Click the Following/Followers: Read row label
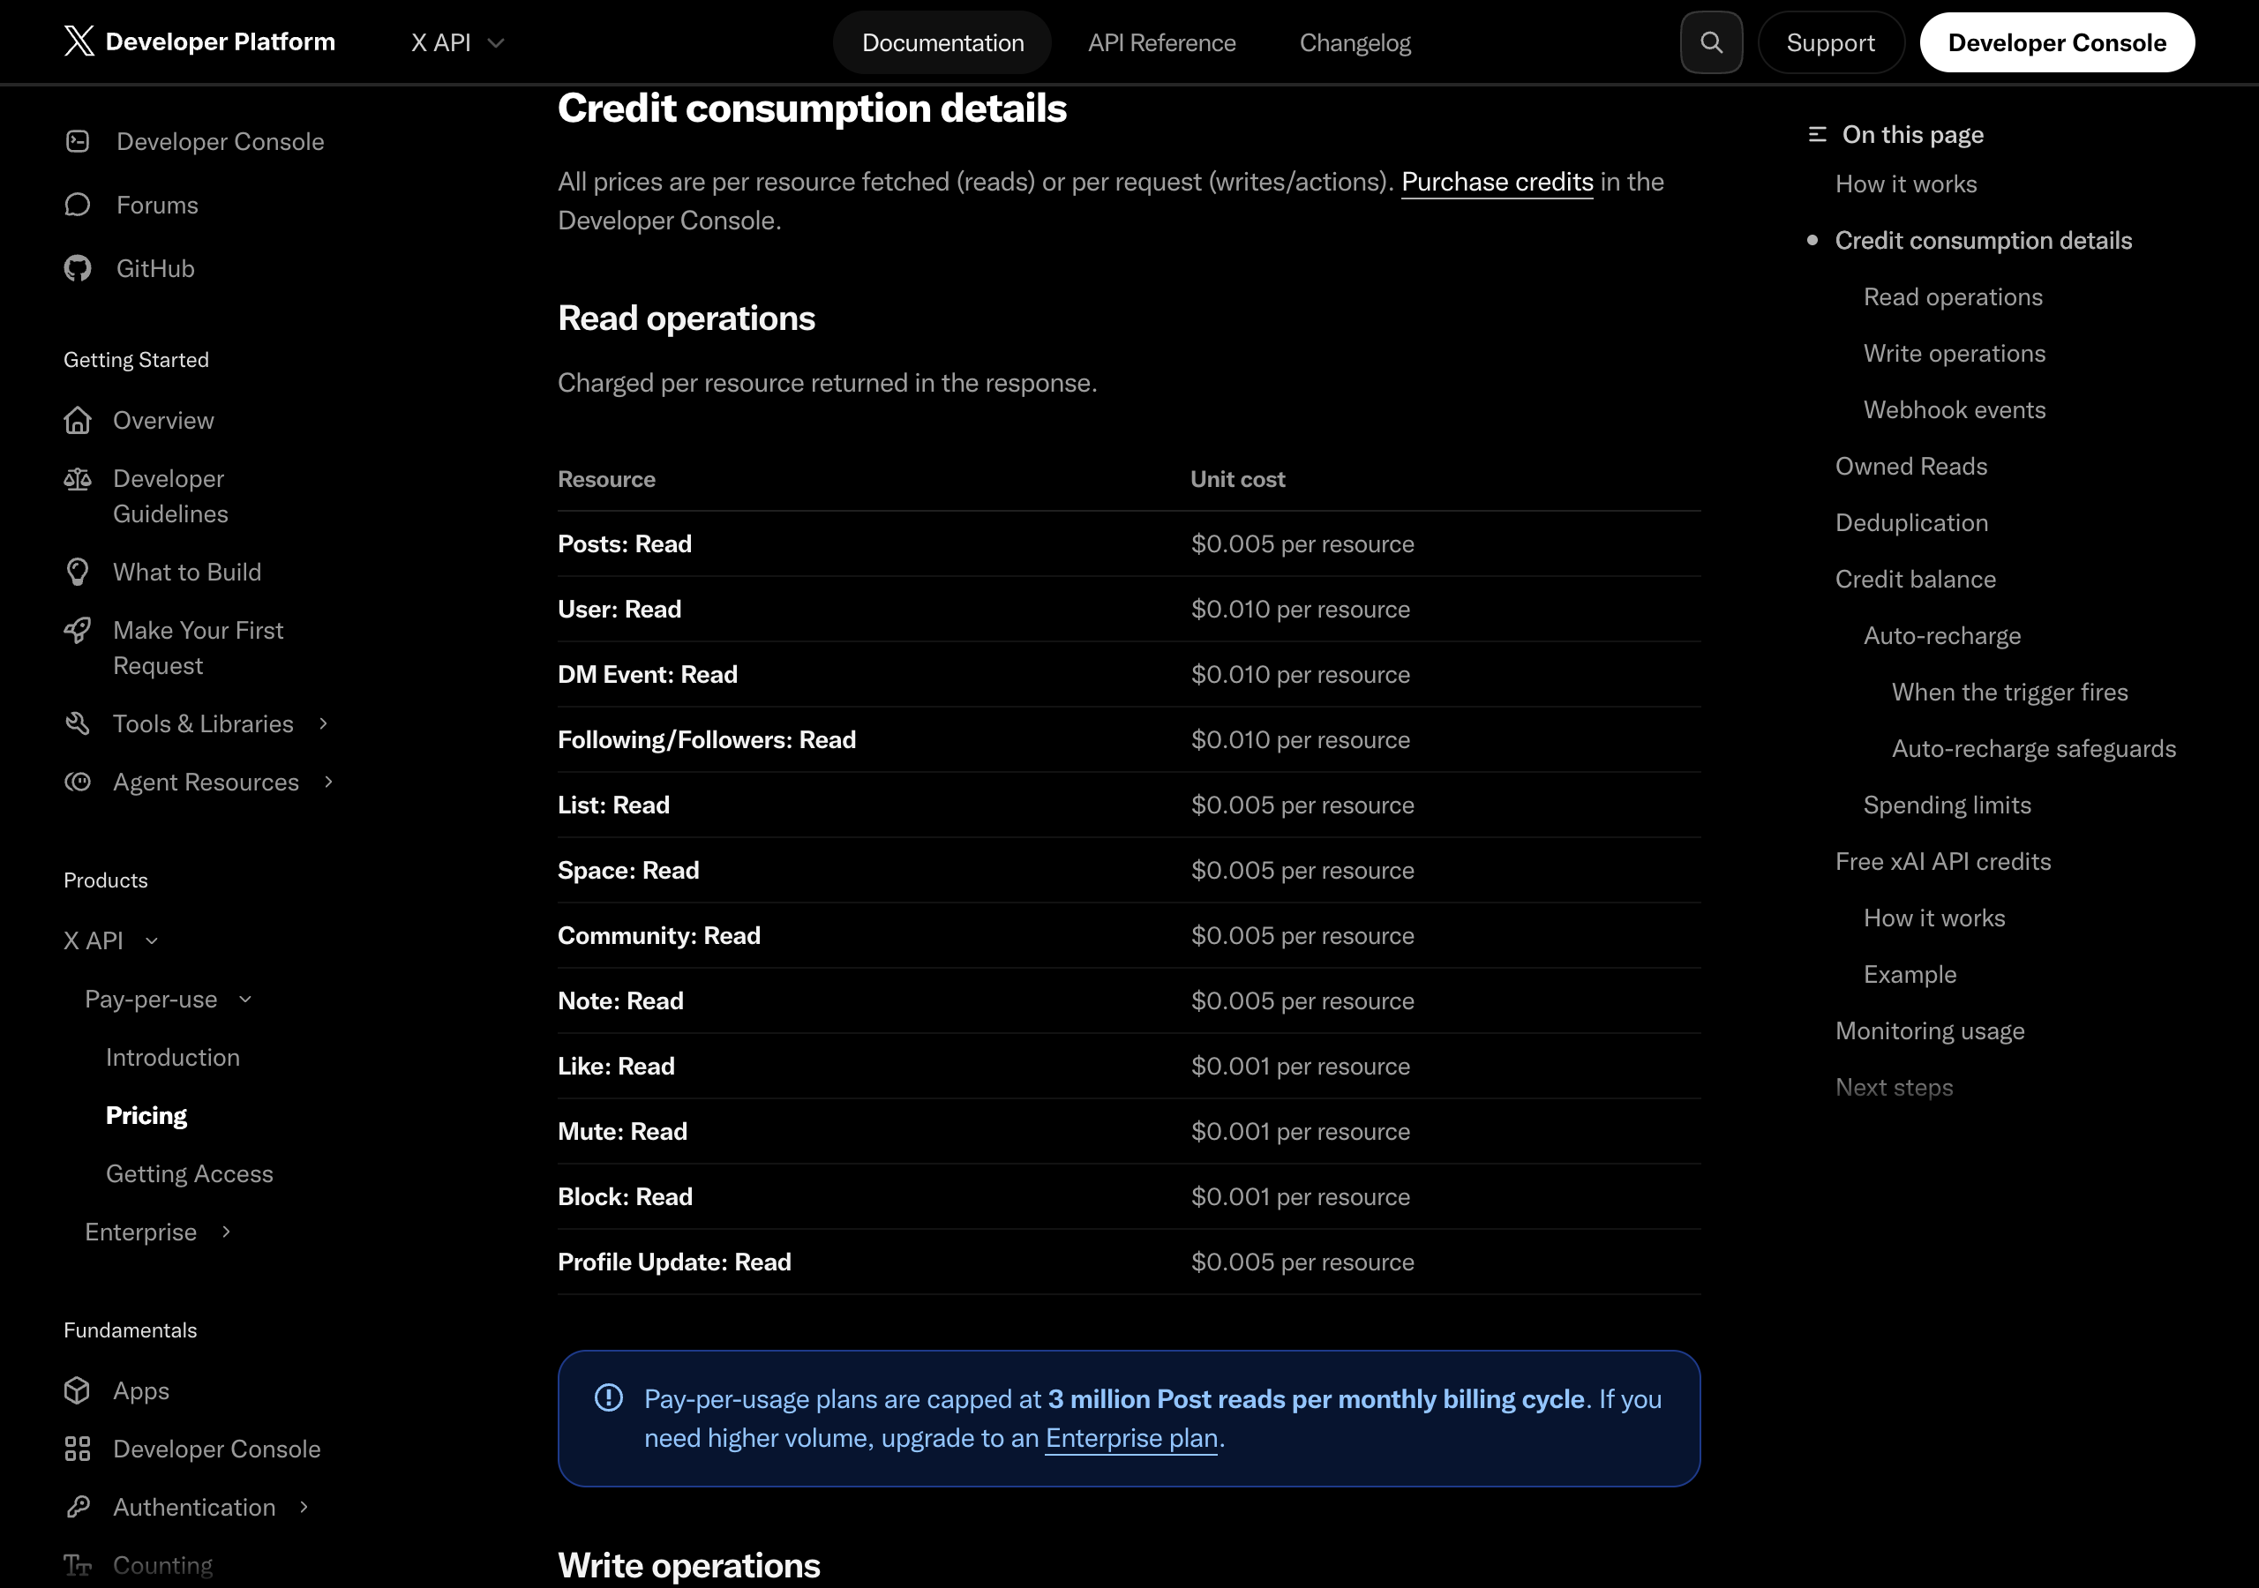 click(707, 740)
